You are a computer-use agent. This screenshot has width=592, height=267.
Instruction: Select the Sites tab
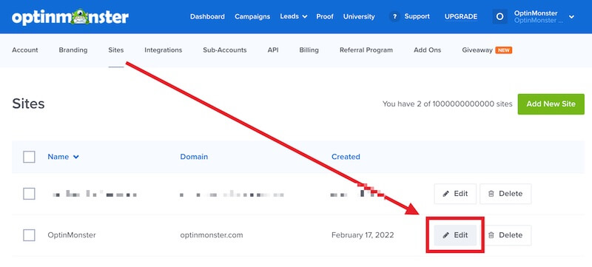tap(116, 50)
